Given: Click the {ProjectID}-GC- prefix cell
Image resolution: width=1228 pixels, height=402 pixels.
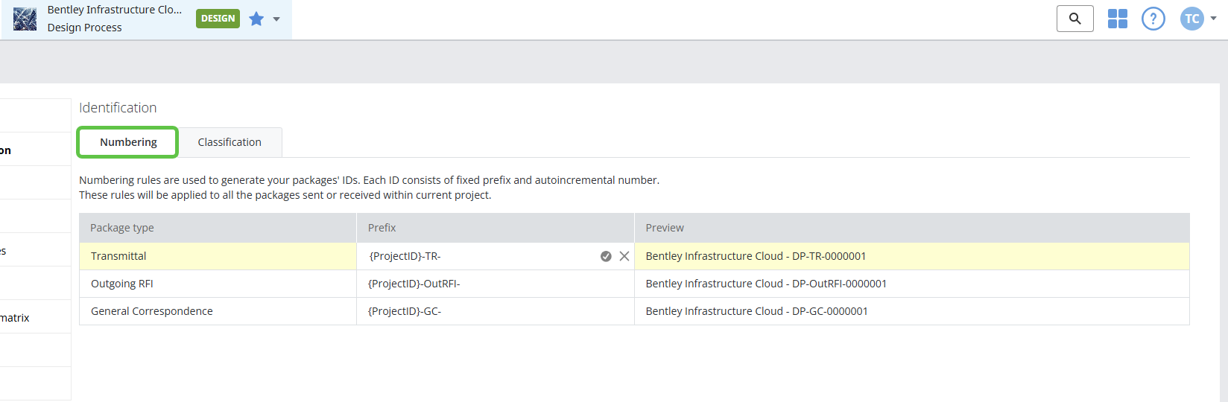Looking at the screenshot, I should (x=405, y=311).
